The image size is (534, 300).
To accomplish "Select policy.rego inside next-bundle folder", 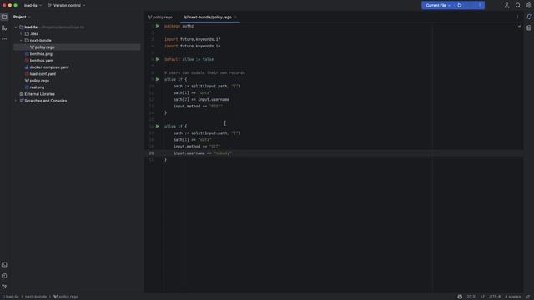I will coord(44,47).
